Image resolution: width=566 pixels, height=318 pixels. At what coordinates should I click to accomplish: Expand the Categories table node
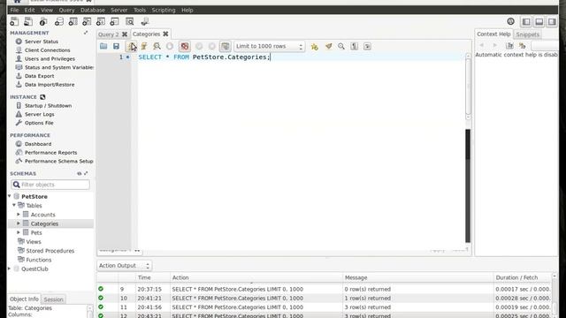19,223
